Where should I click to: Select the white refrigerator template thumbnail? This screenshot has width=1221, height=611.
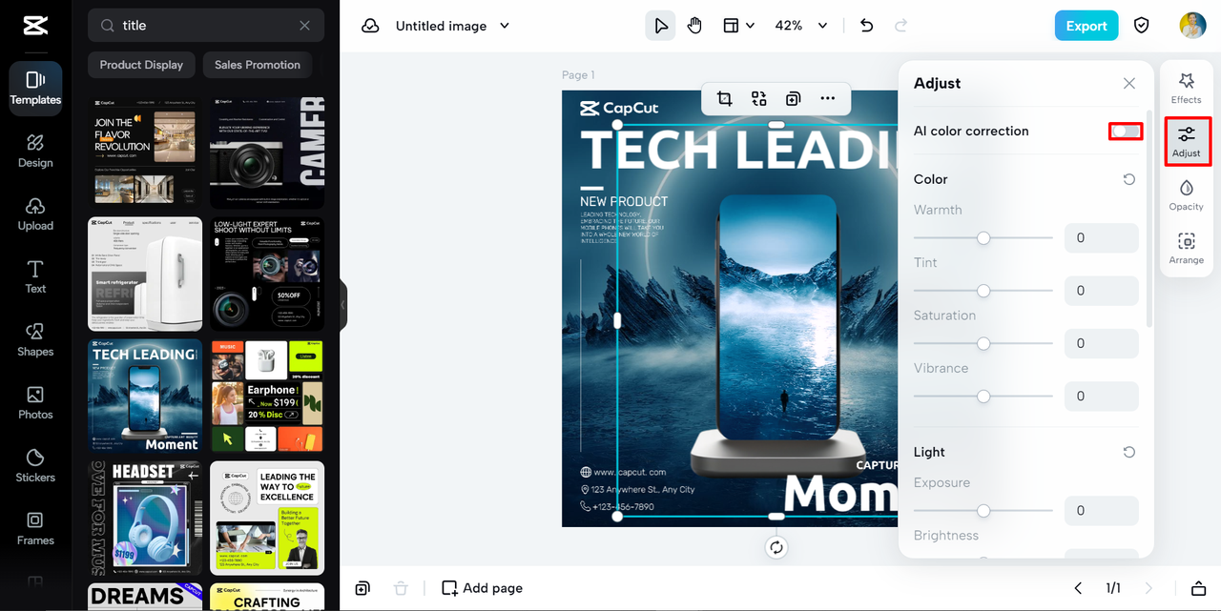coord(145,274)
